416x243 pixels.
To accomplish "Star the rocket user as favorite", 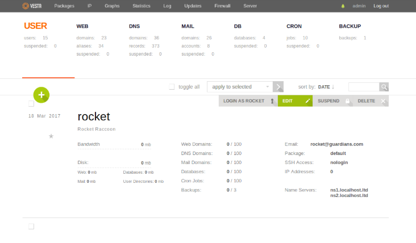I will click(x=51, y=136).
